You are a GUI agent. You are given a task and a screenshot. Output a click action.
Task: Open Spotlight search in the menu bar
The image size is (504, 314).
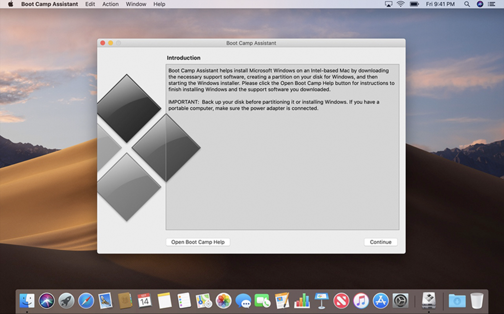tap(467, 4)
